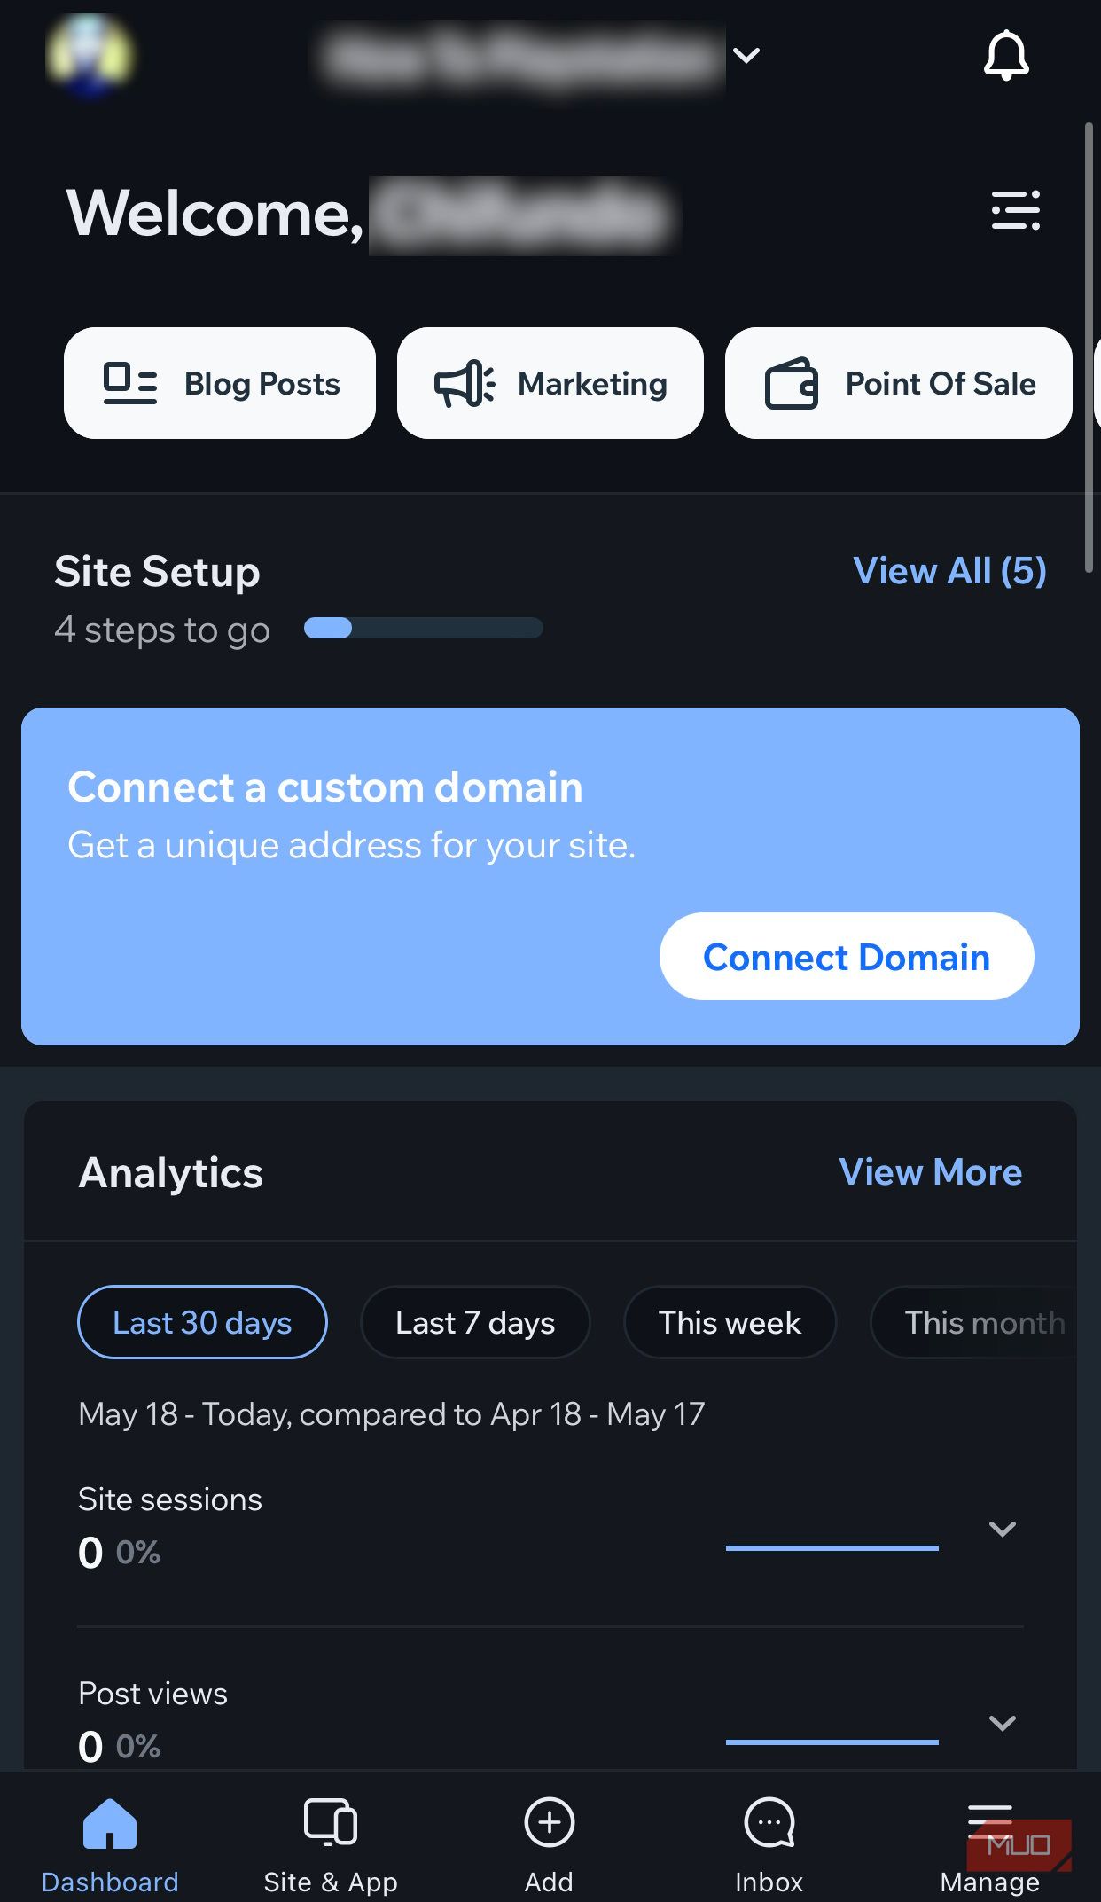Expand the Post views chart
Image resolution: width=1101 pixels, height=1902 pixels.
coord(1002,1721)
